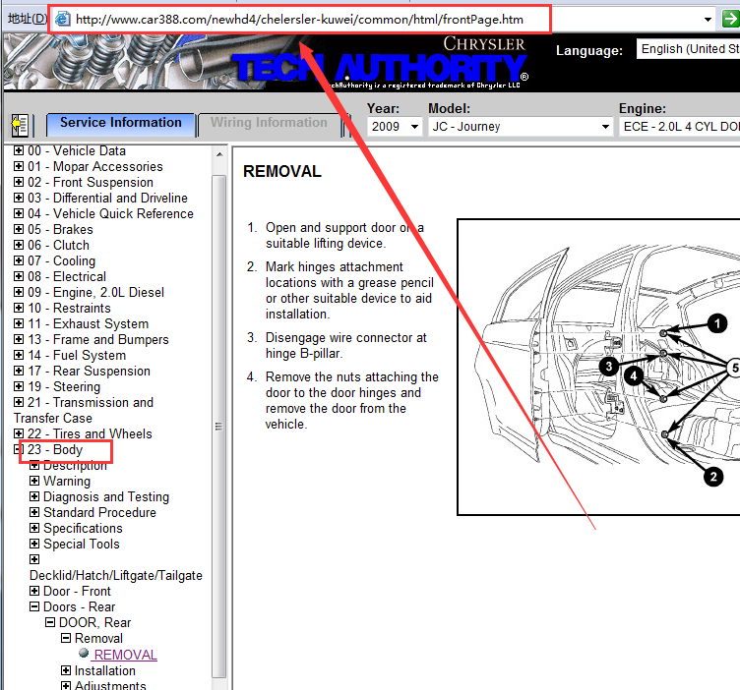Click step 3 'Disengage wire connector' text
Viewport: 740px width, 690px height.
(x=346, y=345)
